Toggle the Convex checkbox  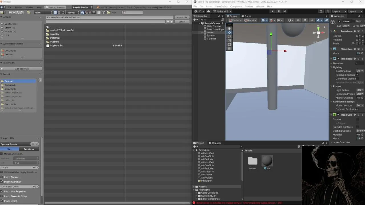[x=357, y=119]
